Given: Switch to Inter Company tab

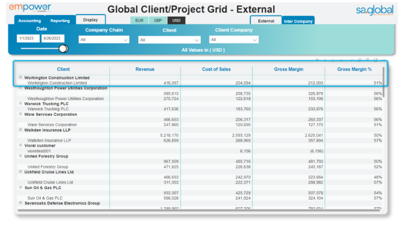Looking at the screenshot, I should [x=298, y=21].
